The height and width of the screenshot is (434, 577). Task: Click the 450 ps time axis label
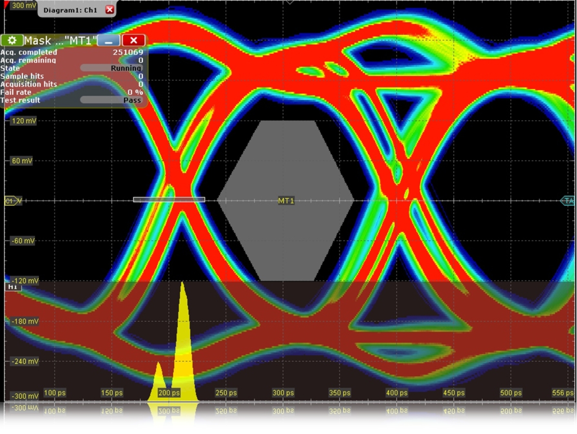point(454,393)
